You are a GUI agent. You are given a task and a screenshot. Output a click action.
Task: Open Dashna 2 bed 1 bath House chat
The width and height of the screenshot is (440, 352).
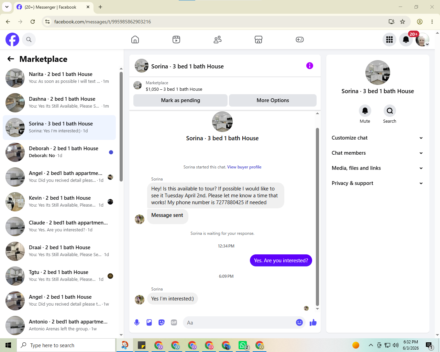tap(59, 103)
